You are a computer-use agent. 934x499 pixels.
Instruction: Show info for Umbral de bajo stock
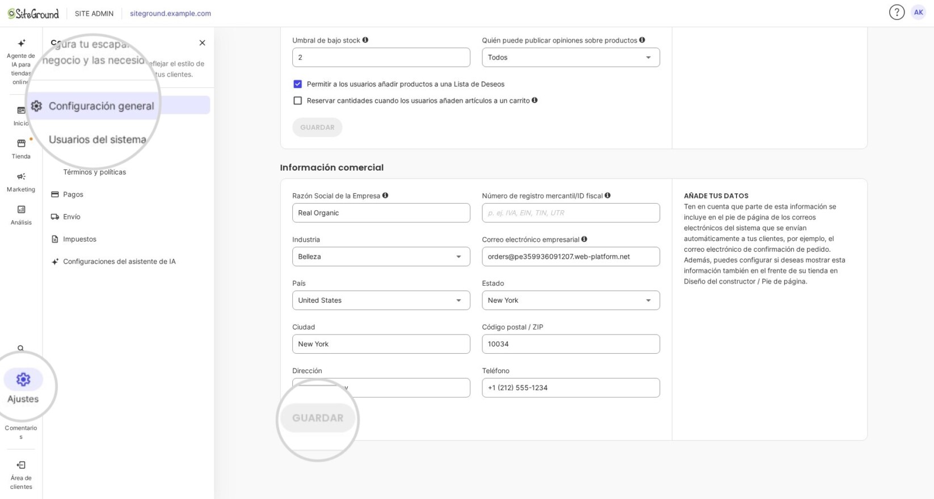[365, 40]
